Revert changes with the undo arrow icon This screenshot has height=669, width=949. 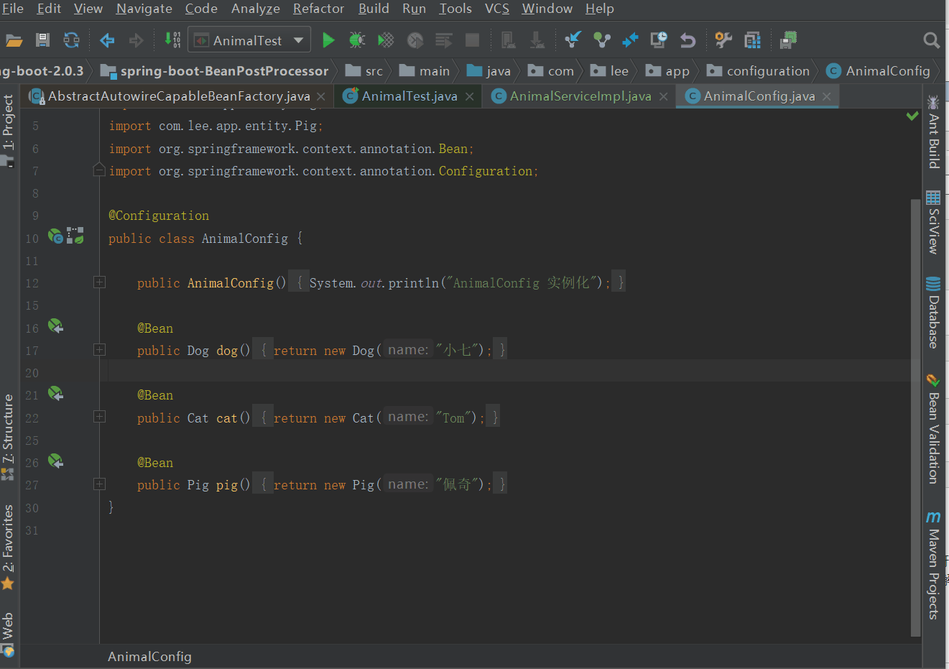688,40
